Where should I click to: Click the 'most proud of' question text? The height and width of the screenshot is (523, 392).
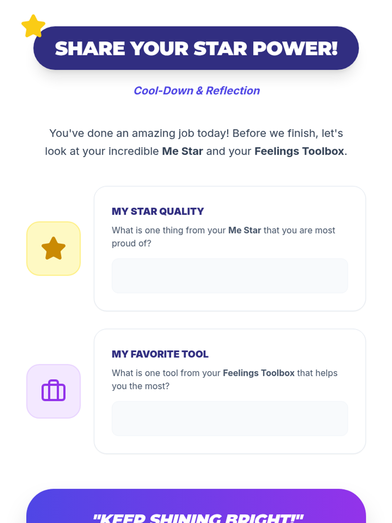tap(223, 237)
